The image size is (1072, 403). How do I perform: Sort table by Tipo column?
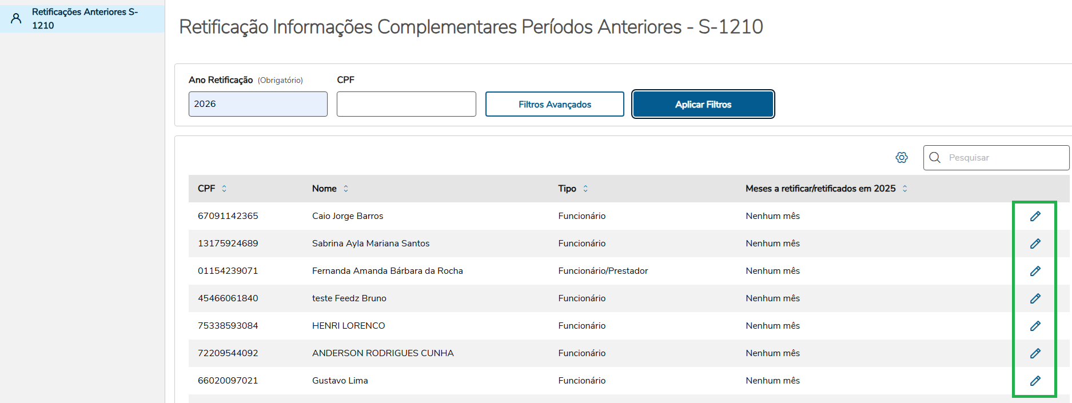point(585,189)
